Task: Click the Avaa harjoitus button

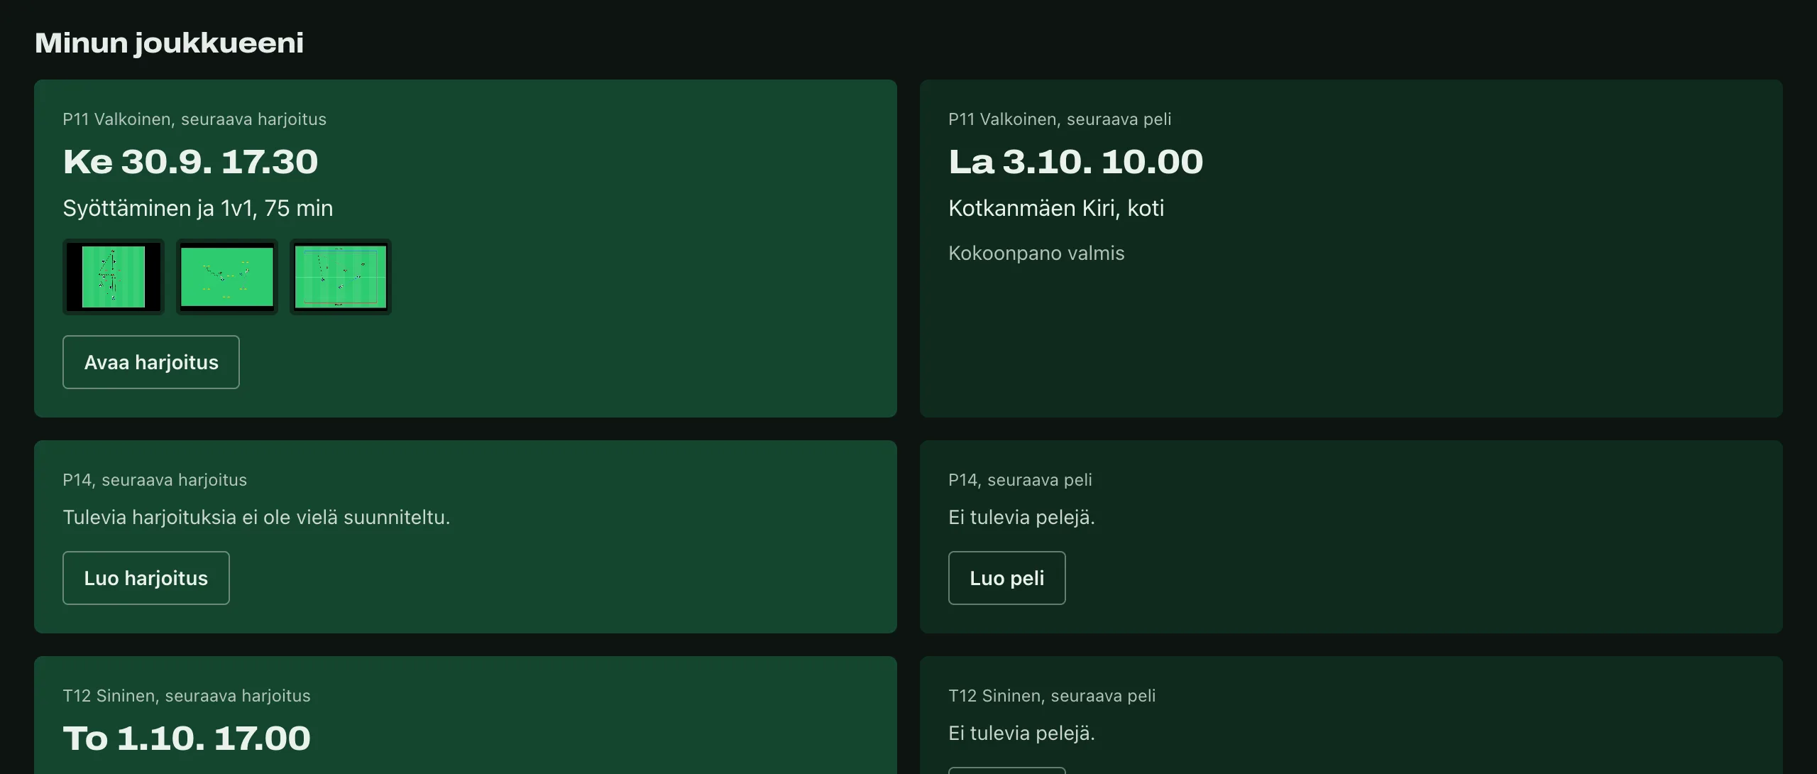Action: pos(151,362)
